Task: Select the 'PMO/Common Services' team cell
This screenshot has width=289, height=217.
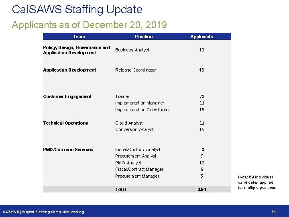Action: coord(68,149)
